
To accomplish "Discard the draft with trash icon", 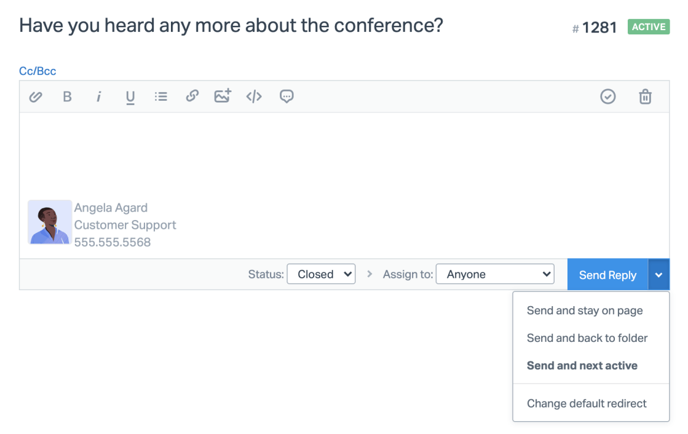I will tap(645, 97).
